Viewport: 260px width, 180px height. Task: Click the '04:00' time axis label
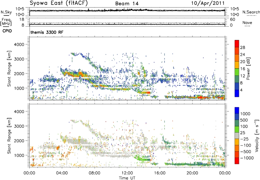[62, 173]
